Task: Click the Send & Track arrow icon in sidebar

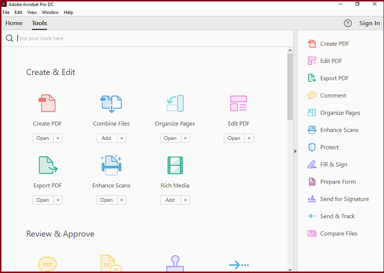Action: (312, 216)
